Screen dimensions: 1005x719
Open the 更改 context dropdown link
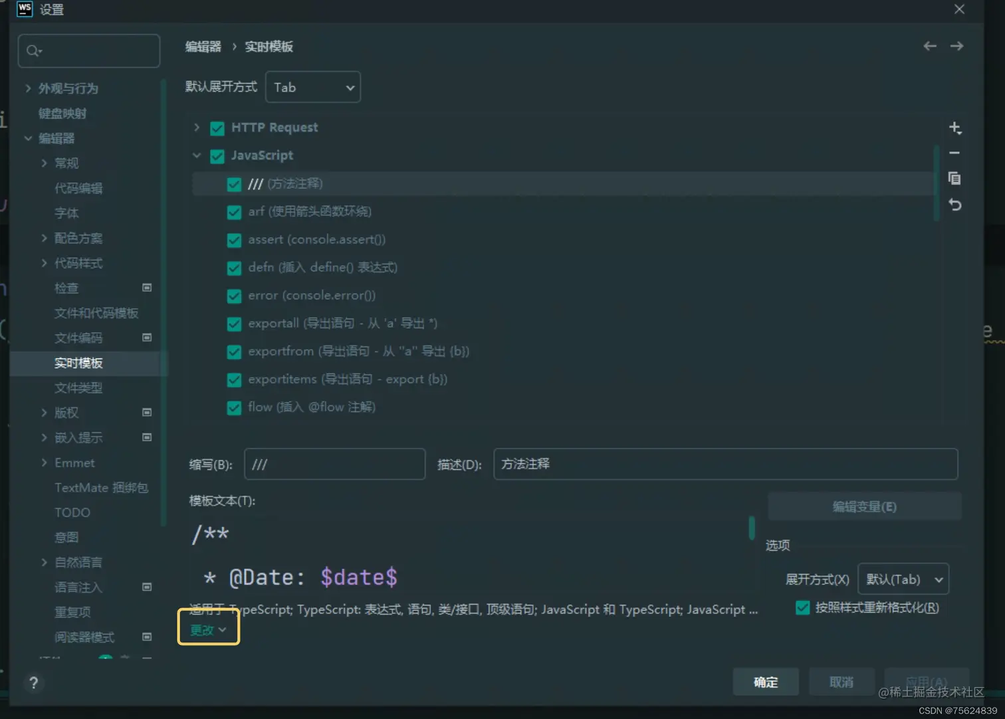tap(208, 629)
